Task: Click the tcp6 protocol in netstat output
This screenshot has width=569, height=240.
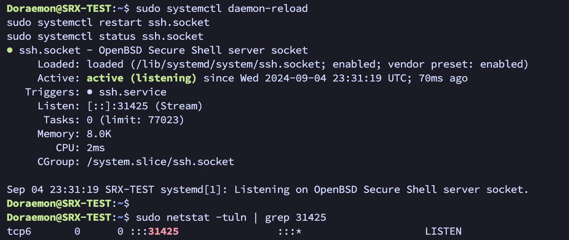Action: pos(19,231)
